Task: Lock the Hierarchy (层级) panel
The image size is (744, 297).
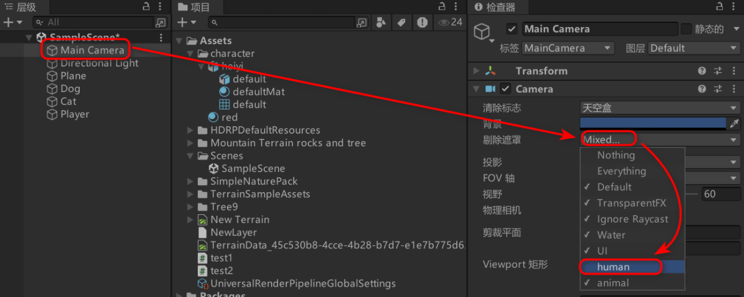Action: point(146,6)
